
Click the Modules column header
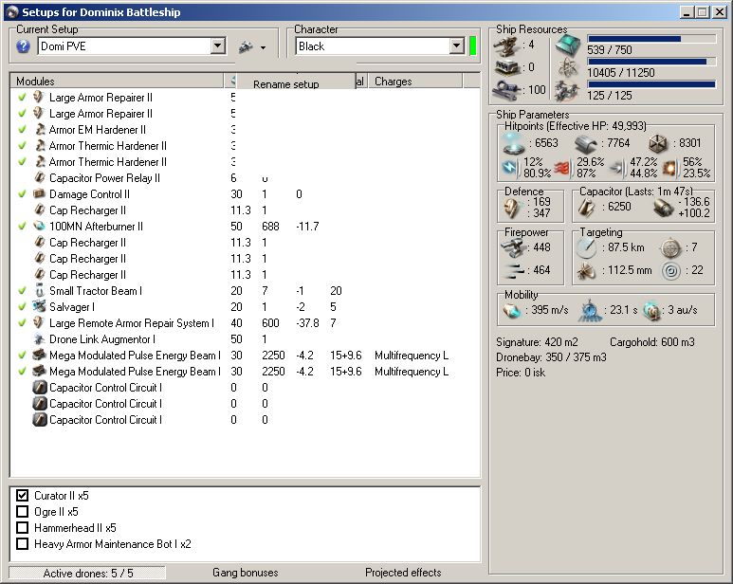(x=117, y=81)
